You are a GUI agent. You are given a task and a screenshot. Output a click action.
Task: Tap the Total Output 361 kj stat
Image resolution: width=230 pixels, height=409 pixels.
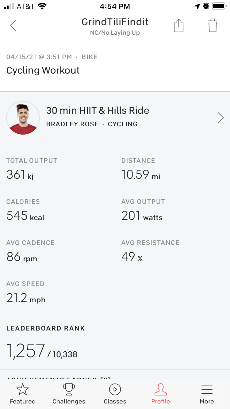(20, 175)
